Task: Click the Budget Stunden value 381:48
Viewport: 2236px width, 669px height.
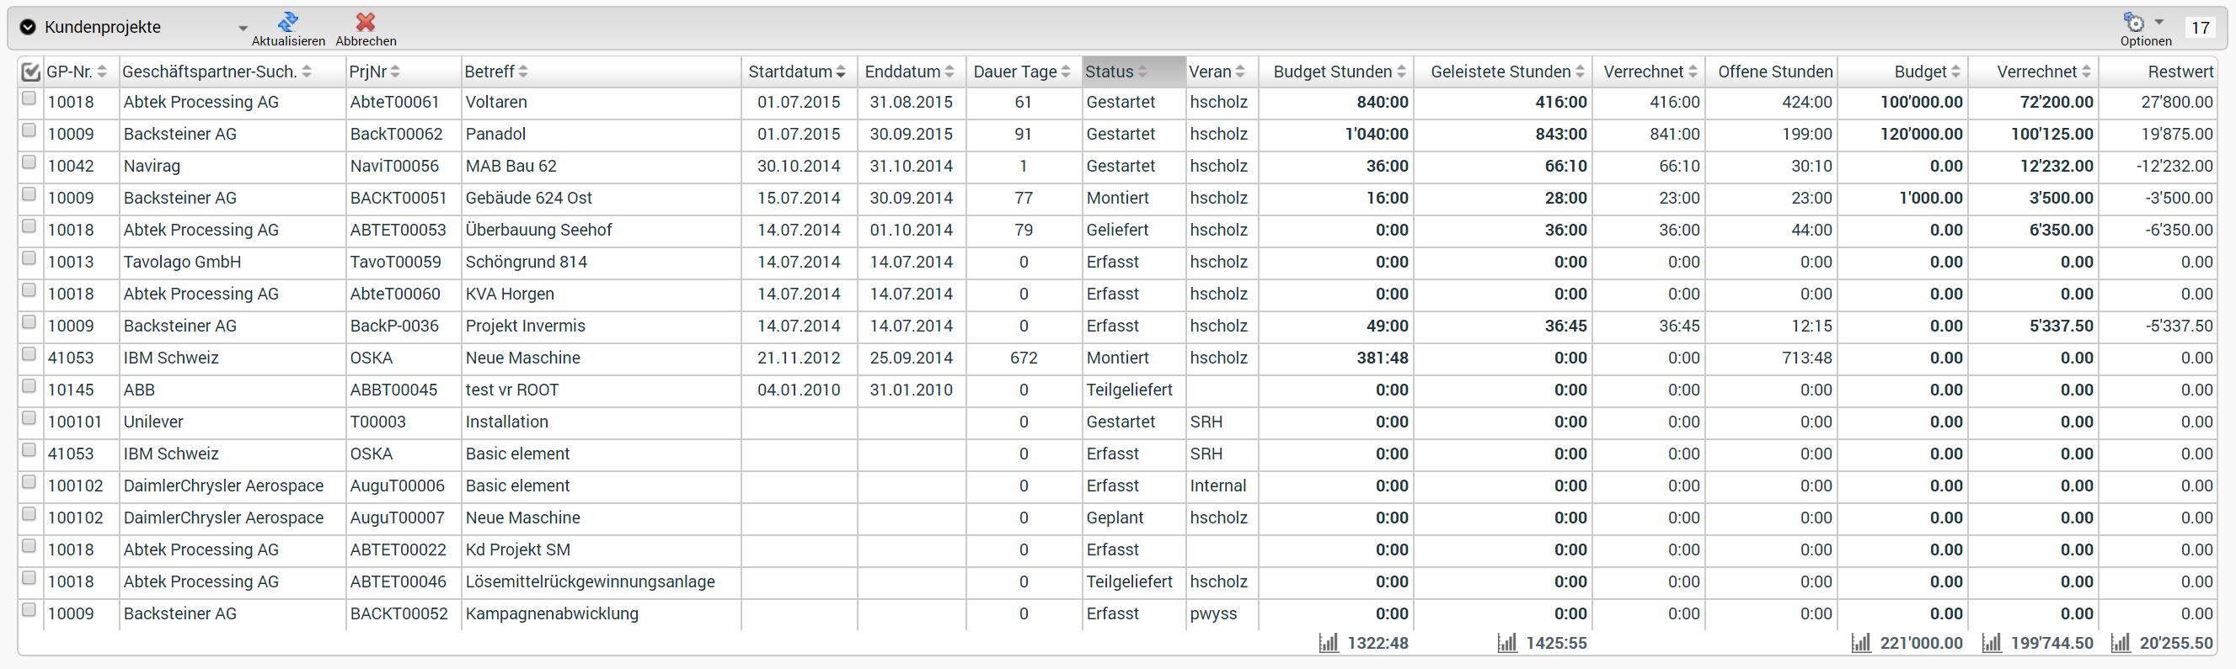Action: click(1382, 358)
